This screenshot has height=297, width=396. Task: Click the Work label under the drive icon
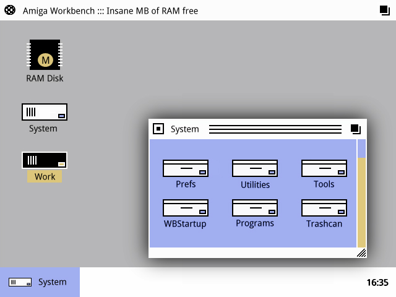coord(45,176)
